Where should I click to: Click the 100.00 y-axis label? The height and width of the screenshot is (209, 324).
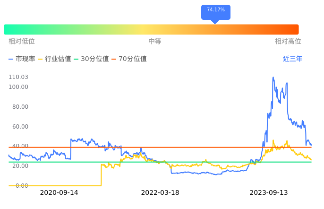[x=18, y=87]
